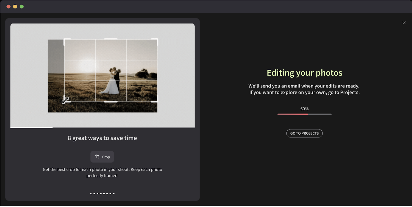Jump to the second carousel slide dot
The height and width of the screenshot is (207, 412).
94,194
